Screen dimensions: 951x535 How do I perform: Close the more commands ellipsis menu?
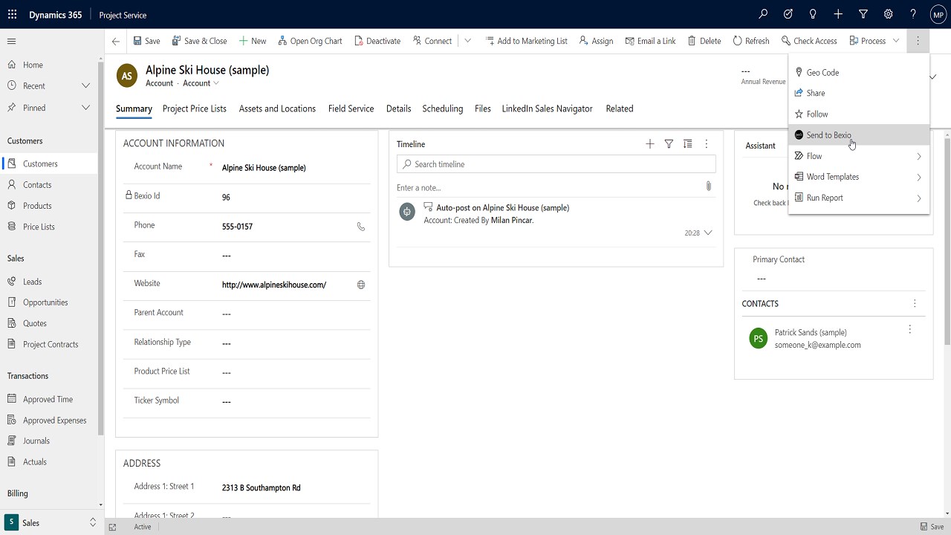click(918, 41)
